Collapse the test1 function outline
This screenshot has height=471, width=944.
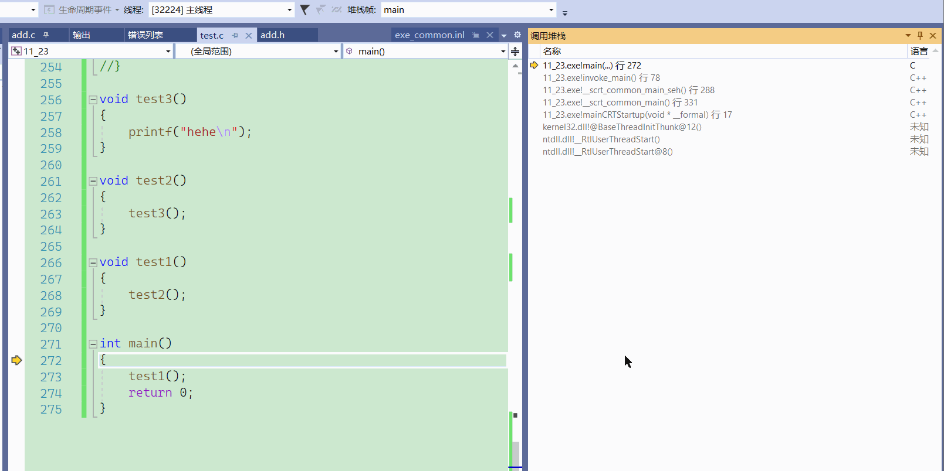[x=93, y=262]
